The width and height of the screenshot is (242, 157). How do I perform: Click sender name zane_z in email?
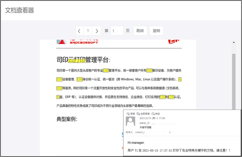(144, 123)
